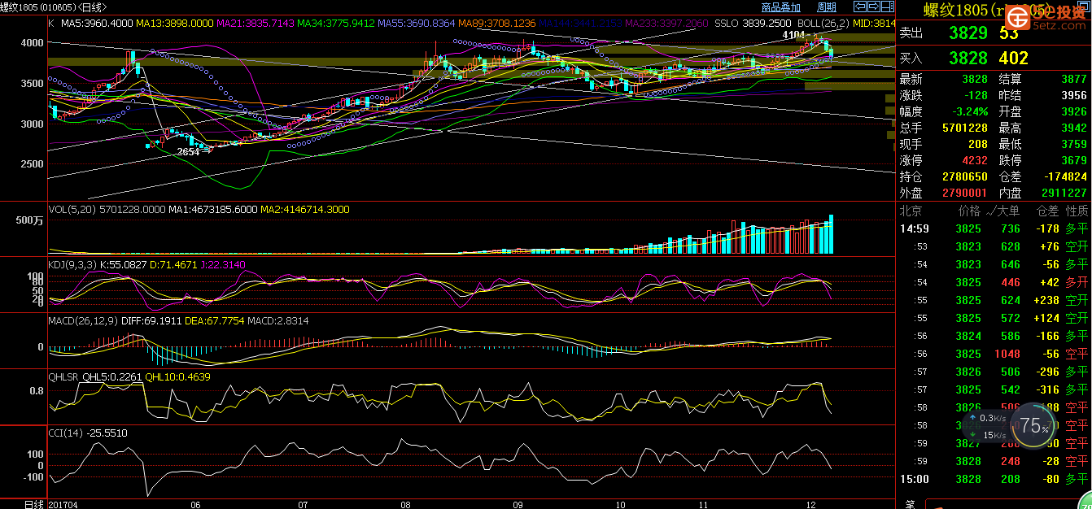Click the 涨停 value 4232
Image resolution: width=1092 pixels, height=509 pixels.
(x=975, y=160)
